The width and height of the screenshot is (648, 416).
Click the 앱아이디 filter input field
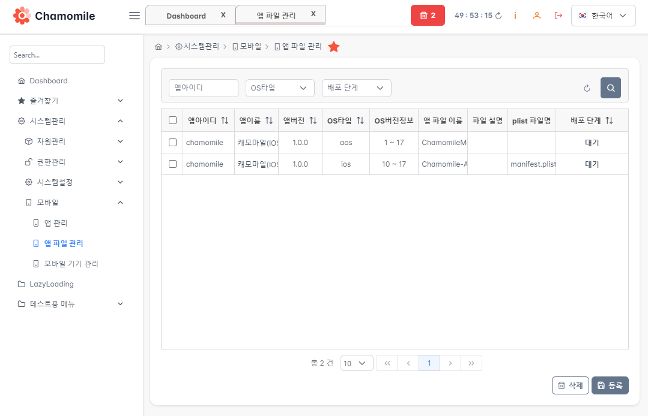click(204, 88)
